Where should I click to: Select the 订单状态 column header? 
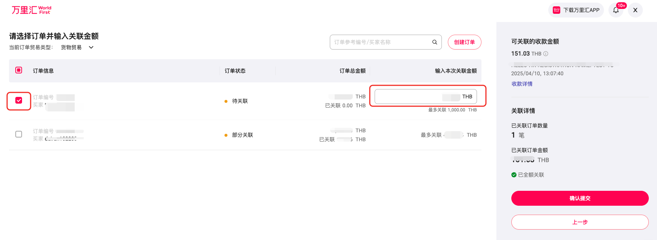[x=235, y=70]
